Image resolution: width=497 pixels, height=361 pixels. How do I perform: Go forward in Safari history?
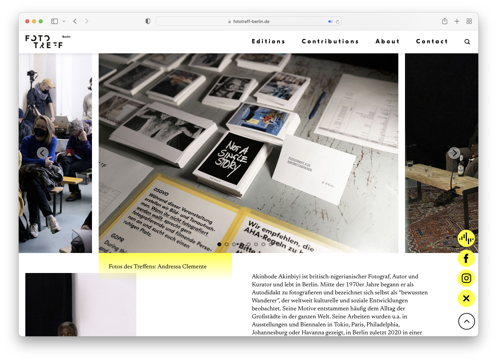click(87, 21)
